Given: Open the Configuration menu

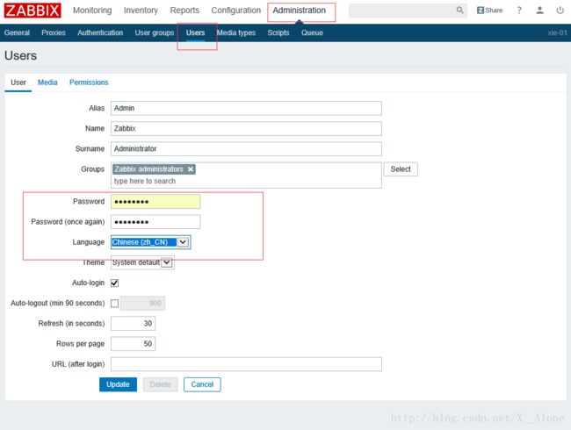Looking at the screenshot, I should click(x=236, y=11).
